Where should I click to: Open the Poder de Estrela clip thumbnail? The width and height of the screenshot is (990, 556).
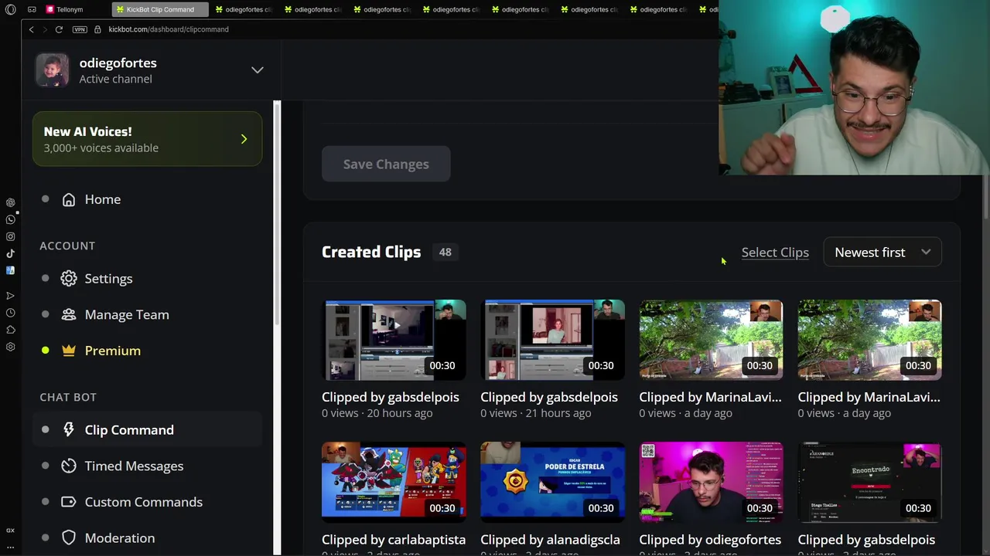(x=552, y=482)
